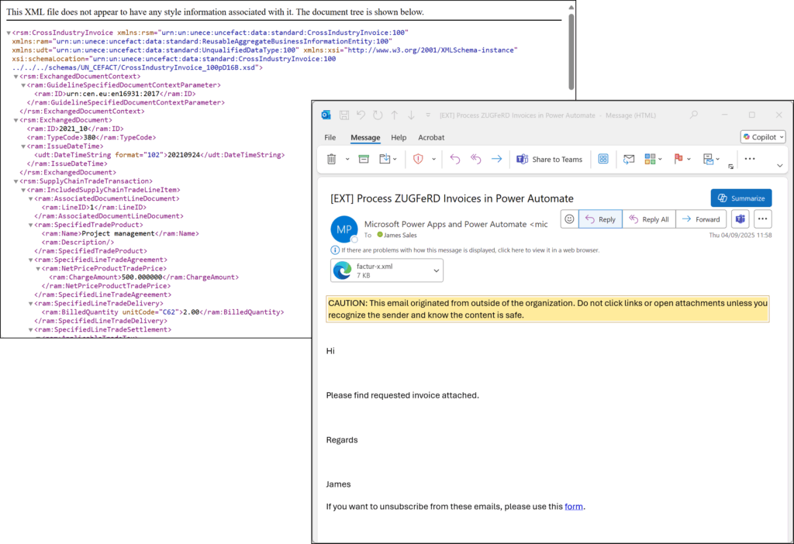Collapse the ram:IssueDateTime node

pos(23,146)
